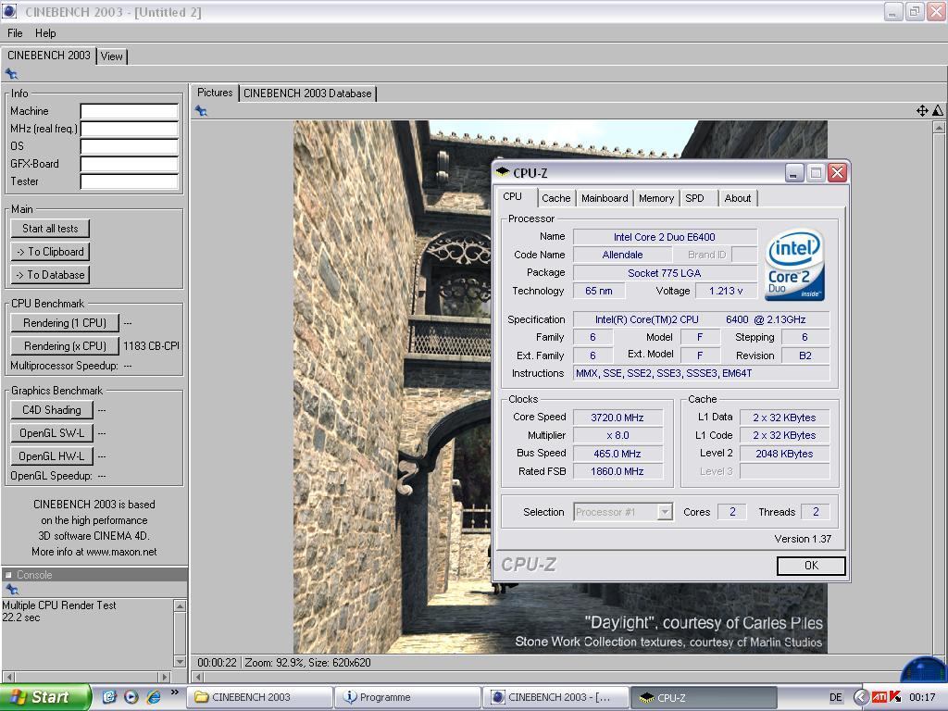Open the Memory tab in CPU-Z
Screen dimensions: 948x711
[656, 198]
